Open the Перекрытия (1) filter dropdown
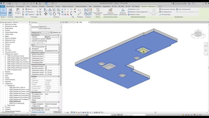This screenshot has width=209, height=118. 40,32
